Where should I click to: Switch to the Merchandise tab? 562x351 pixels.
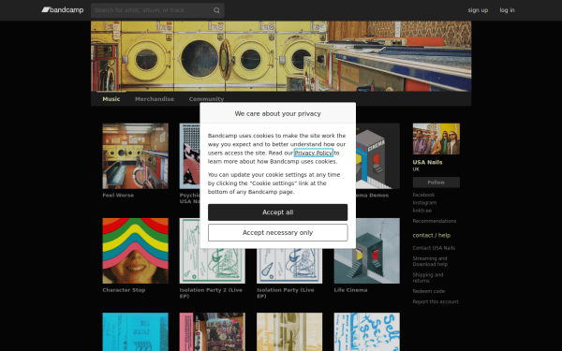155,99
